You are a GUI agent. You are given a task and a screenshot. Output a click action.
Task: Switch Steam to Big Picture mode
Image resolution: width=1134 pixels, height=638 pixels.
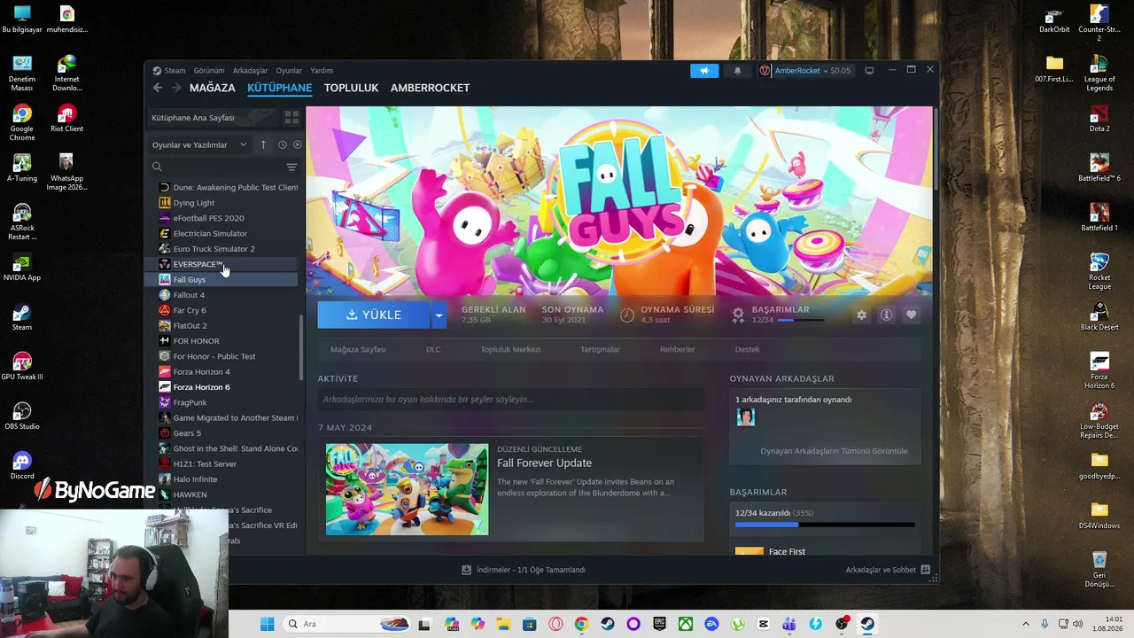point(869,71)
